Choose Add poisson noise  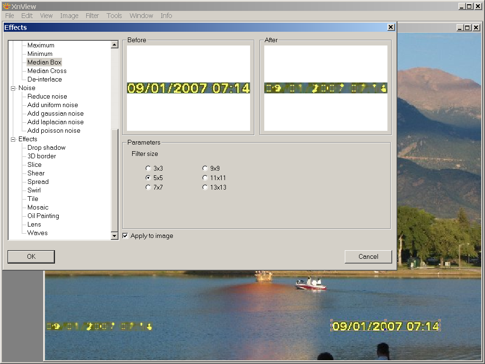click(x=54, y=131)
